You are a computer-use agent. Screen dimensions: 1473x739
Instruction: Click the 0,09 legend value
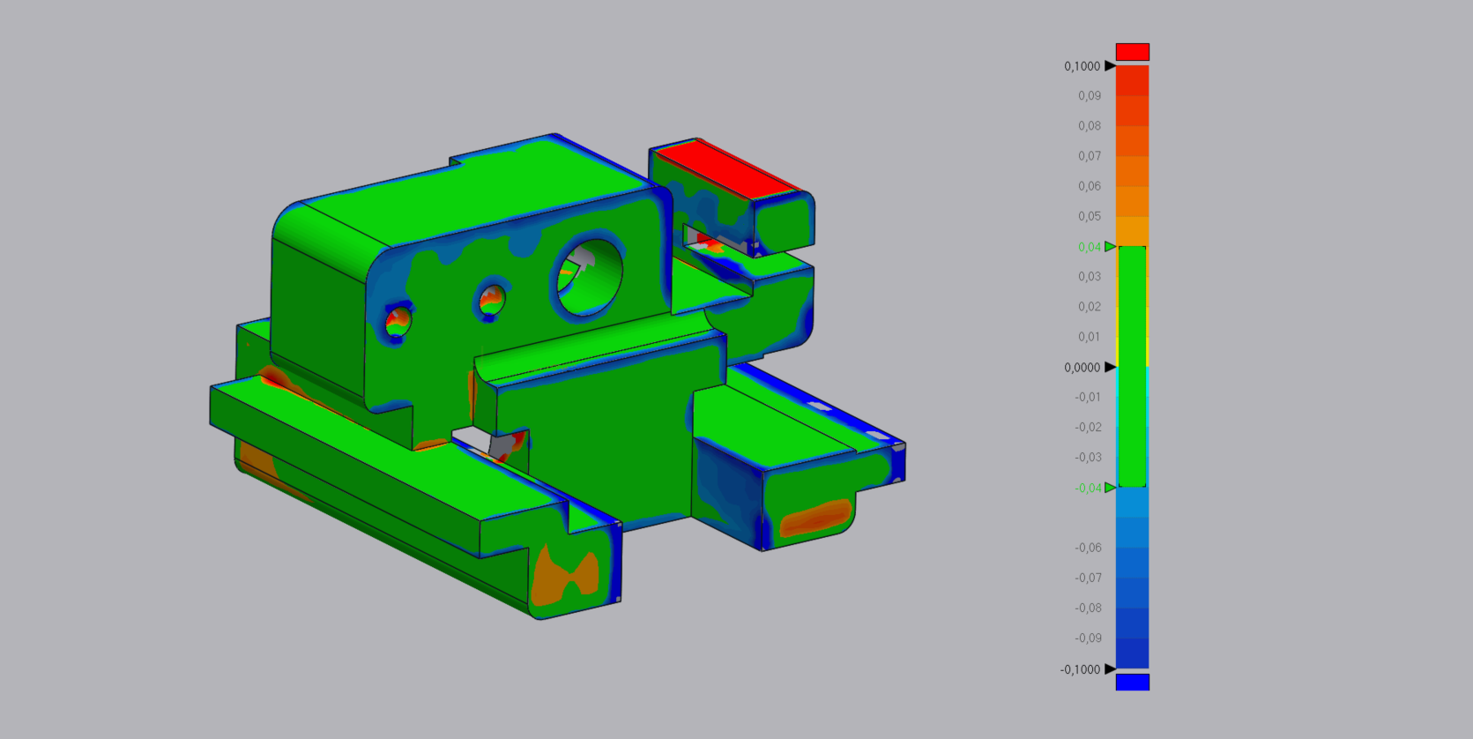tap(1090, 96)
